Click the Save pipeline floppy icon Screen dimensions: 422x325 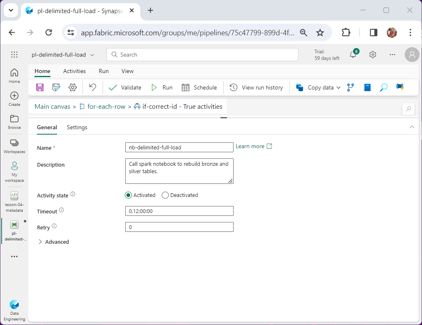40,87
